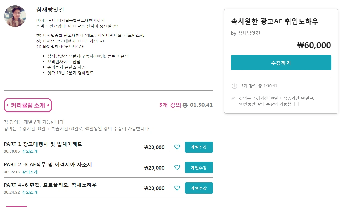Click the teal 수강하기 enroll button
Screen dimensions: 341x207
[x=281, y=62]
